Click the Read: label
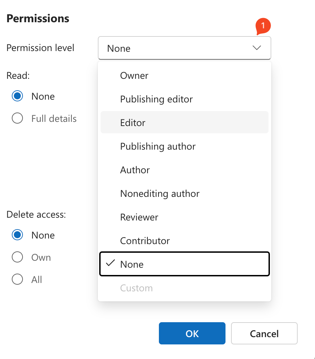The image size is (315, 359). (x=18, y=76)
